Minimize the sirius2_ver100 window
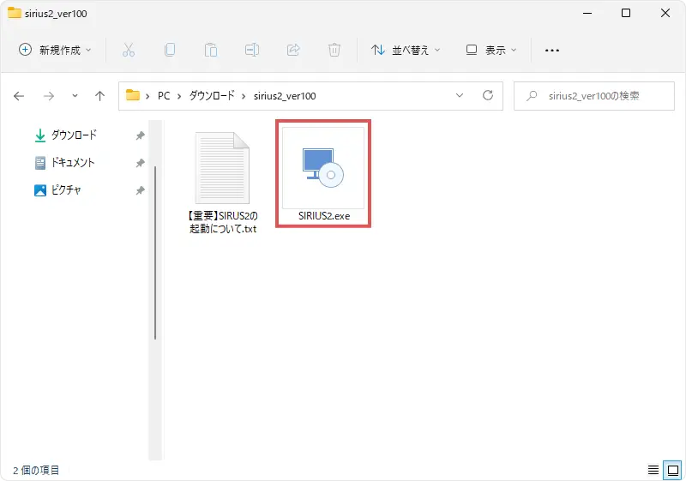686x481 pixels. tap(587, 13)
